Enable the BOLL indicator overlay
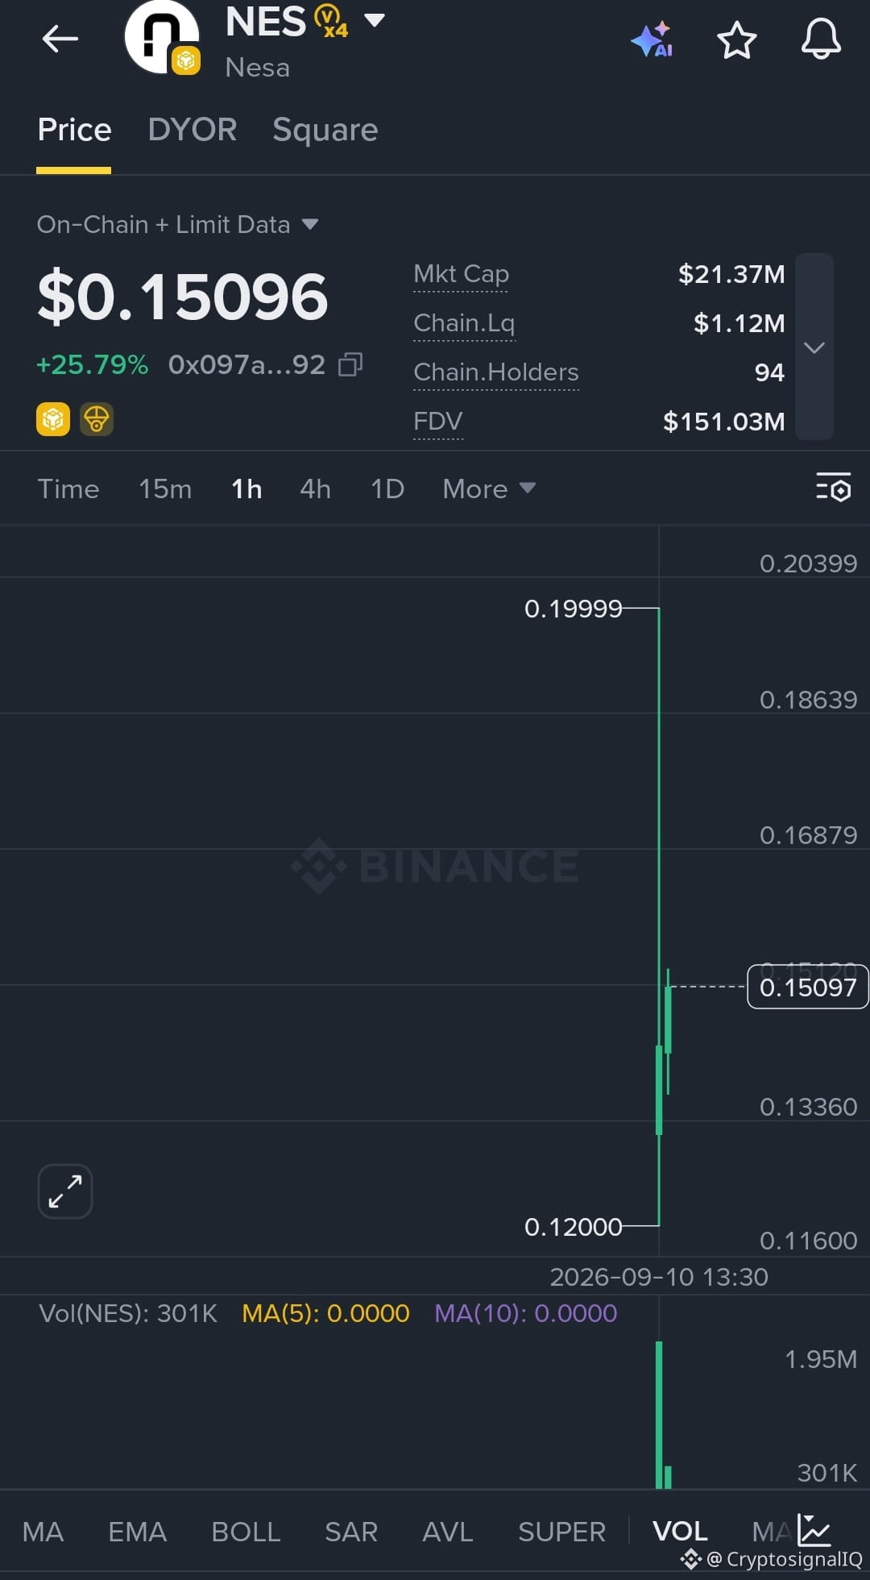Viewport: 870px width, 1580px height. [x=246, y=1531]
